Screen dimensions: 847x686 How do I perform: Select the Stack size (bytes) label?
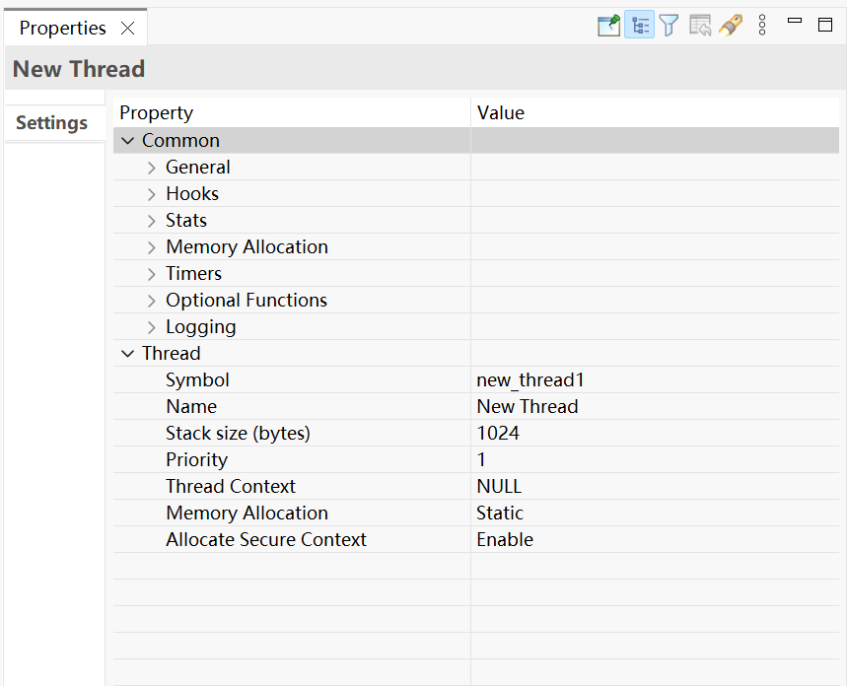(x=238, y=434)
